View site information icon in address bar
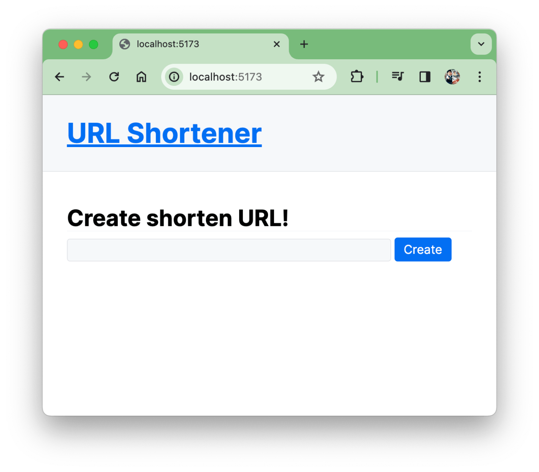 (x=174, y=77)
